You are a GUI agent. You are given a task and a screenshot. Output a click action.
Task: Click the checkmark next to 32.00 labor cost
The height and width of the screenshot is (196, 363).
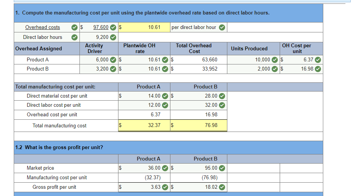pyautogui.click(x=222, y=105)
